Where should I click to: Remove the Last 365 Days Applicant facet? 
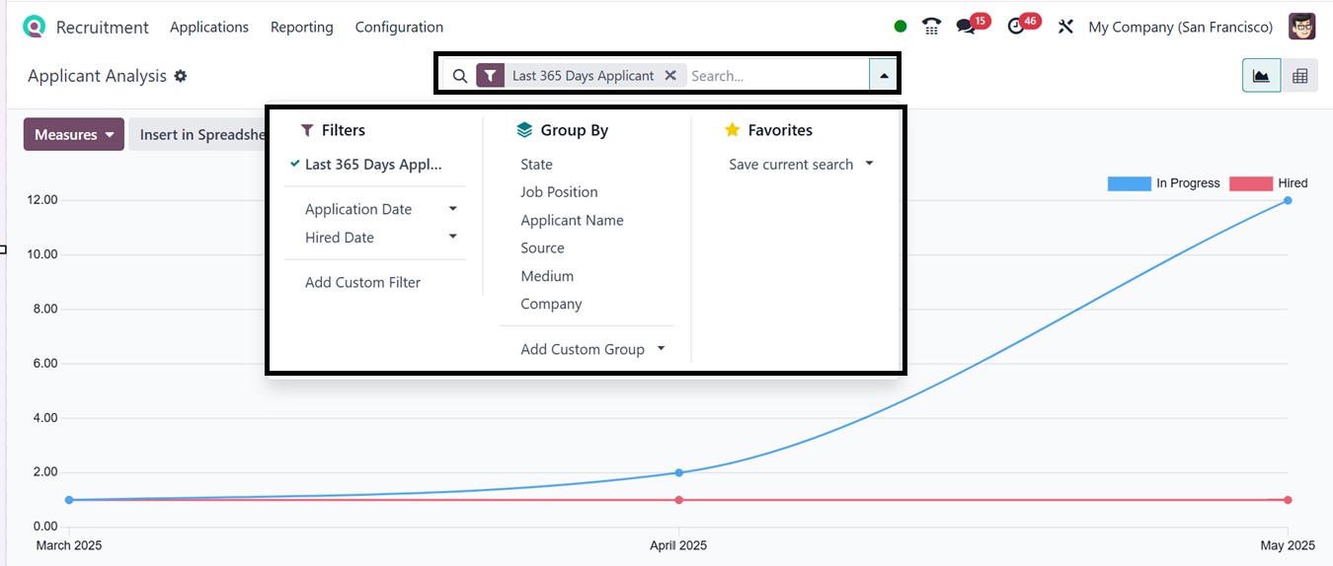[670, 75]
